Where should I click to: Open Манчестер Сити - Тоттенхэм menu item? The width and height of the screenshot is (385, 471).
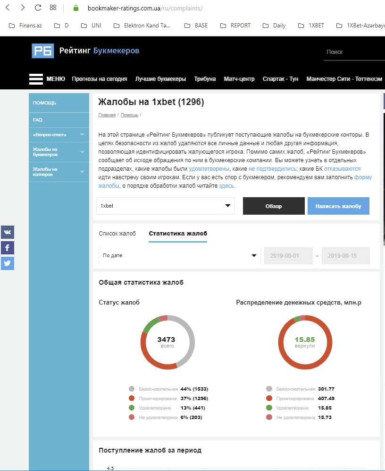click(x=344, y=79)
